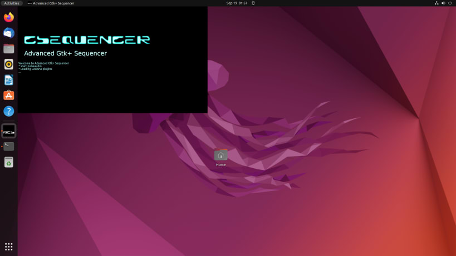
Task: Click 'Welcome to Advanced Gtk+ Sequencer' line
Action: [x=43, y=63]
